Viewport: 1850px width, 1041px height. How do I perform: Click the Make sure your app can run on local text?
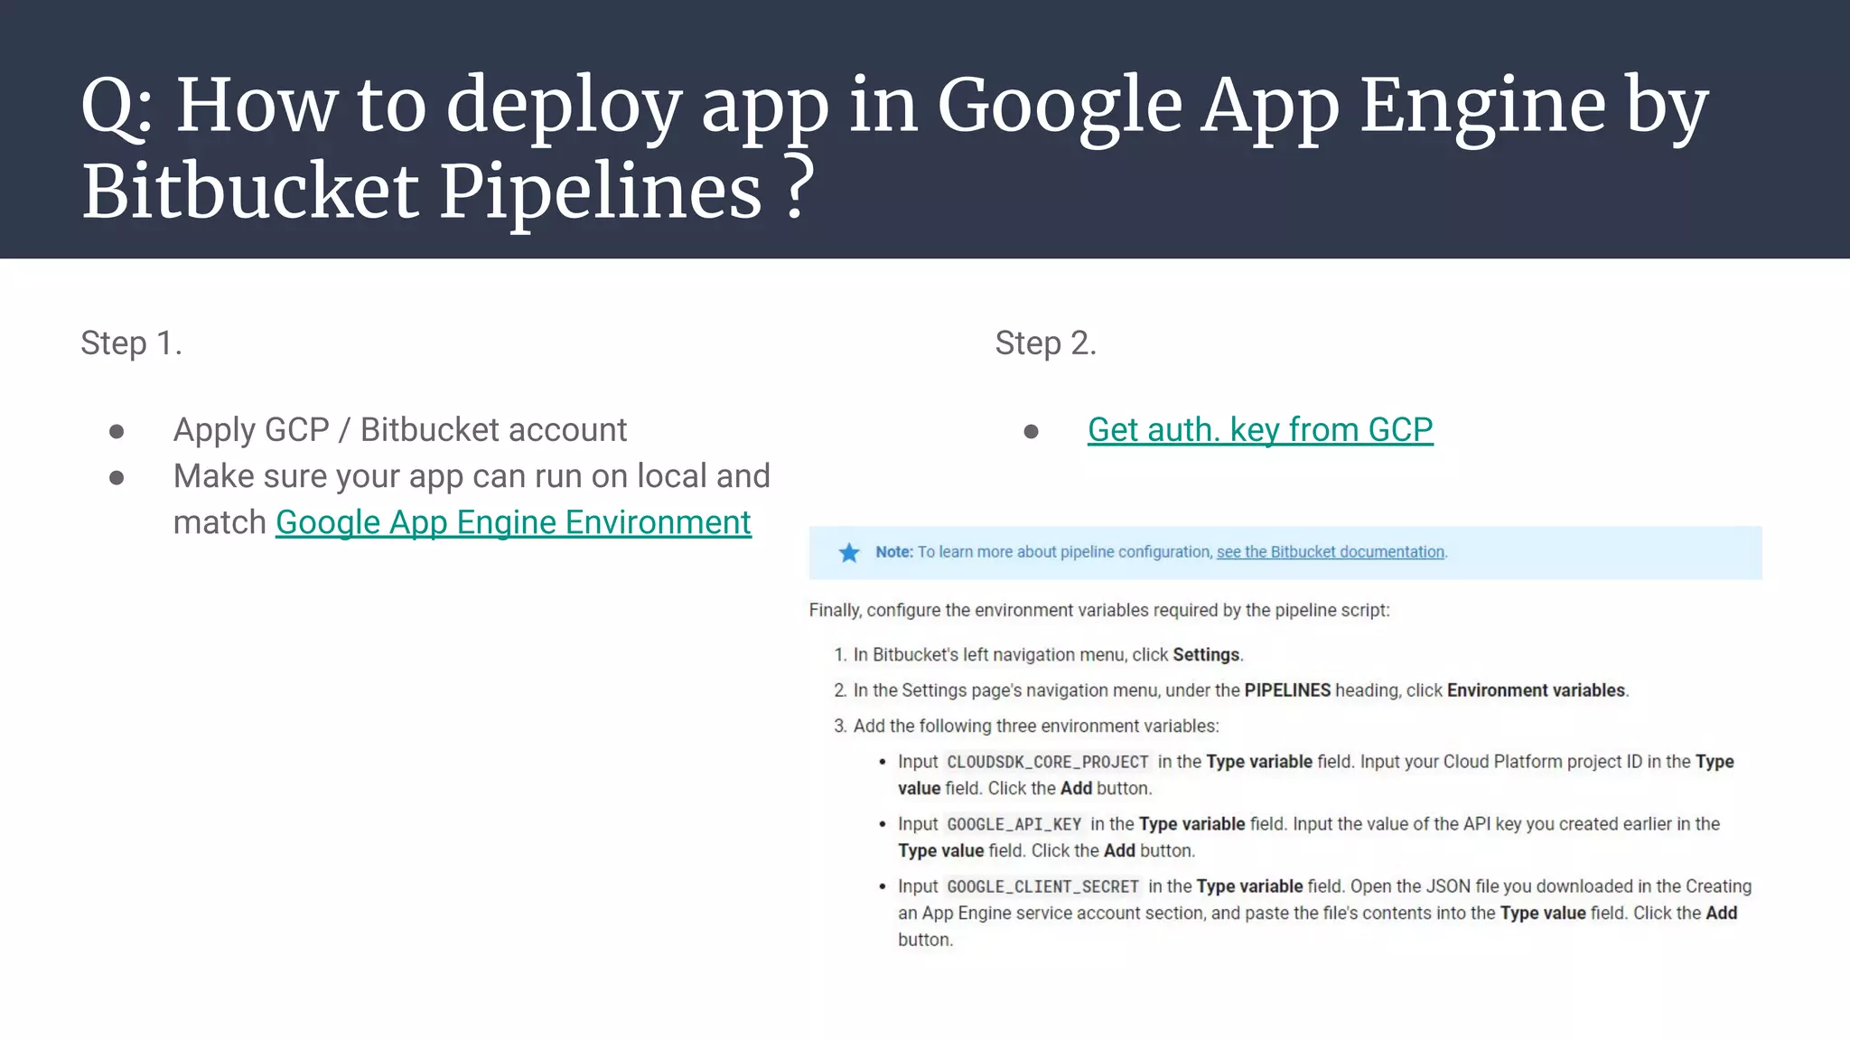click(x=472, y=476)
